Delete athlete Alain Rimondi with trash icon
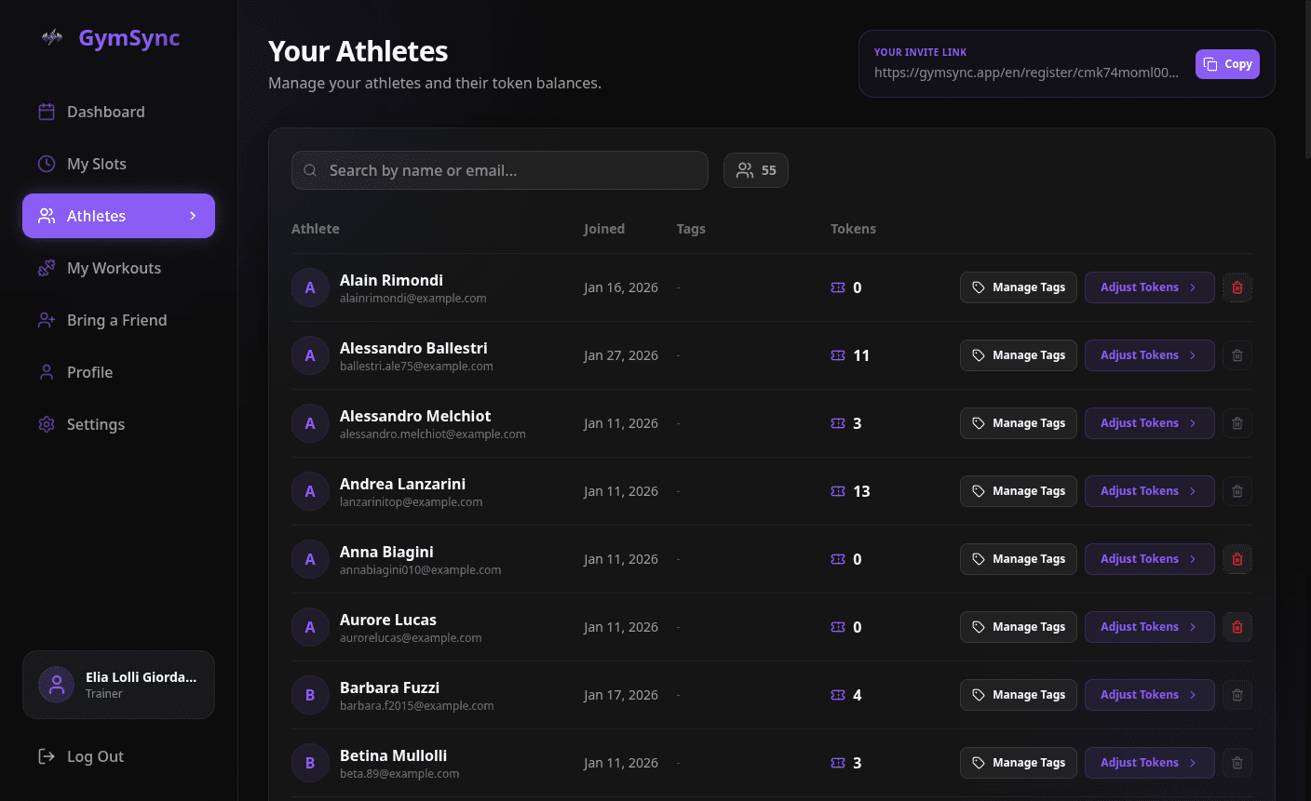Viewport: 1311px width, 801px height. (1237, 287)
